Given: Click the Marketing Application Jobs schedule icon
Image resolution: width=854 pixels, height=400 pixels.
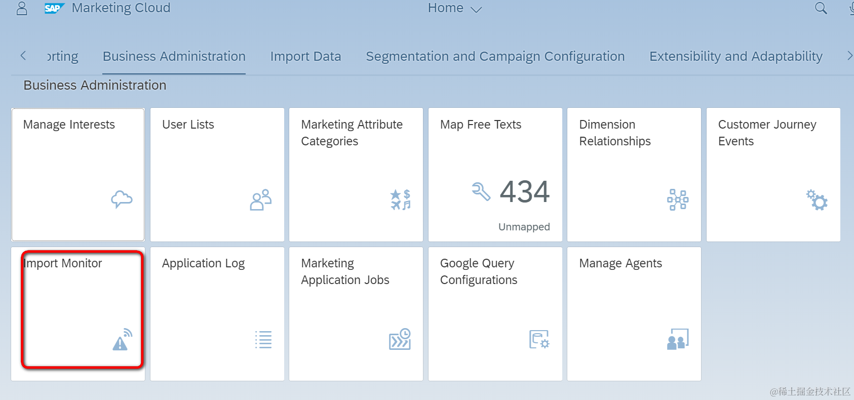Looking at the screenshot, I should click(400, 339).
